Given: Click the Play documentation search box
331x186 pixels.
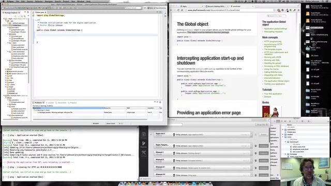Looking at the screenshot, I should click(x=276, y=16).
